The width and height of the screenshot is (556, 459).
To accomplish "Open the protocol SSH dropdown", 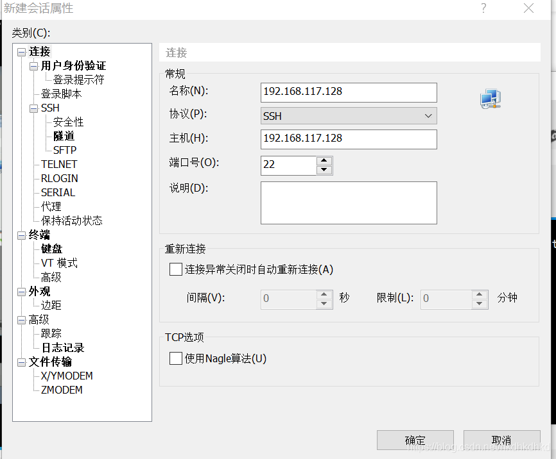I will [349, 116].
